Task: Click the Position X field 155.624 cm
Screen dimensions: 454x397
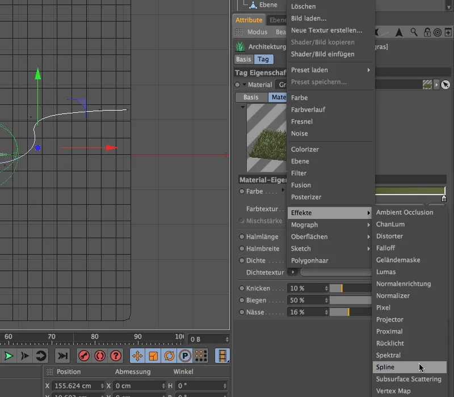Action: click(x=78, y=386)
